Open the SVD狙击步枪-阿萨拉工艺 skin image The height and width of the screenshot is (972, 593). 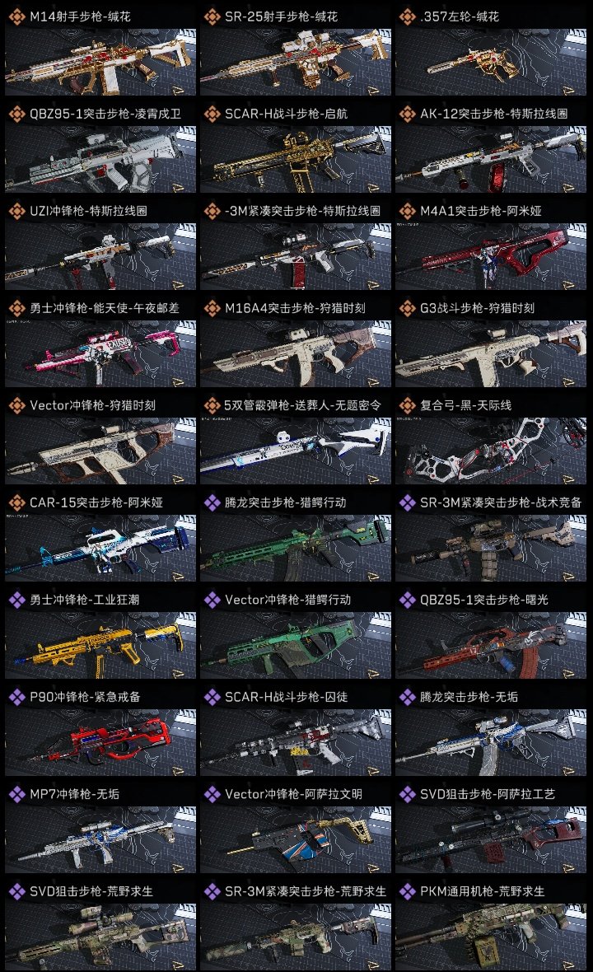(491, 839)
